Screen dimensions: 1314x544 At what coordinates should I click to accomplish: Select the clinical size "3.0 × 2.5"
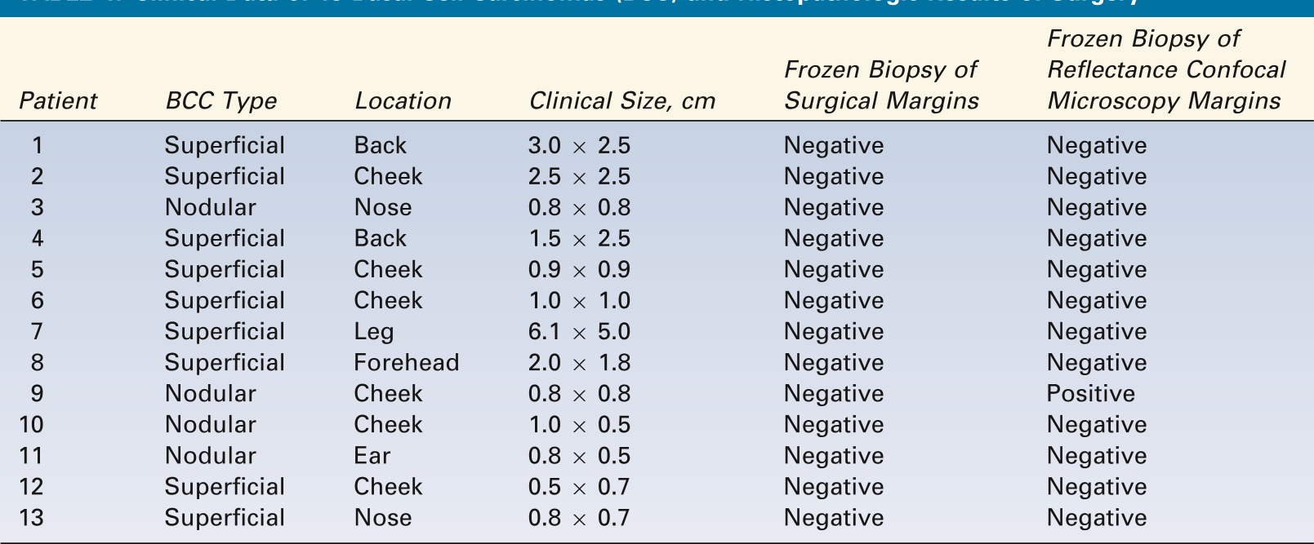(x=579, y=146)
